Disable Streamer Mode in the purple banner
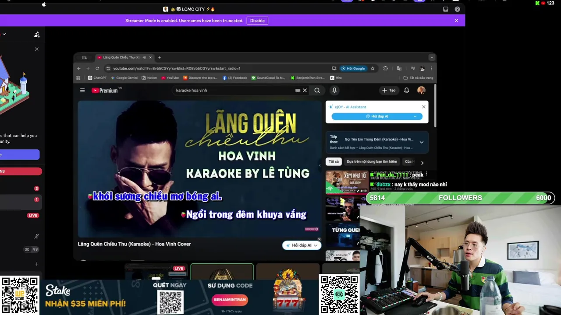 [257, 21]
